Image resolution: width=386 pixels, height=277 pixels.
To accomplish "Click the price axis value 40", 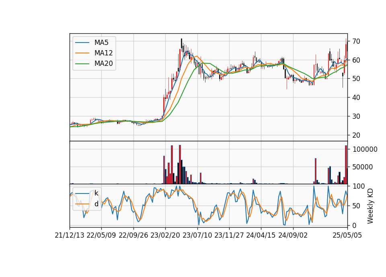I will [356, 98].
